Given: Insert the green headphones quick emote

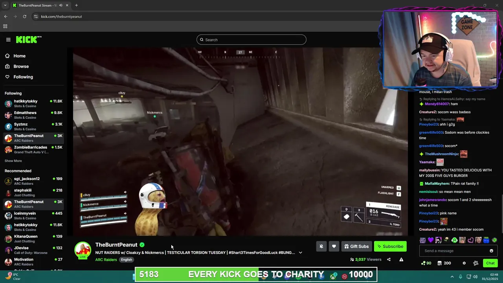Looking at the screenshot, I should [x=454, y=240].
